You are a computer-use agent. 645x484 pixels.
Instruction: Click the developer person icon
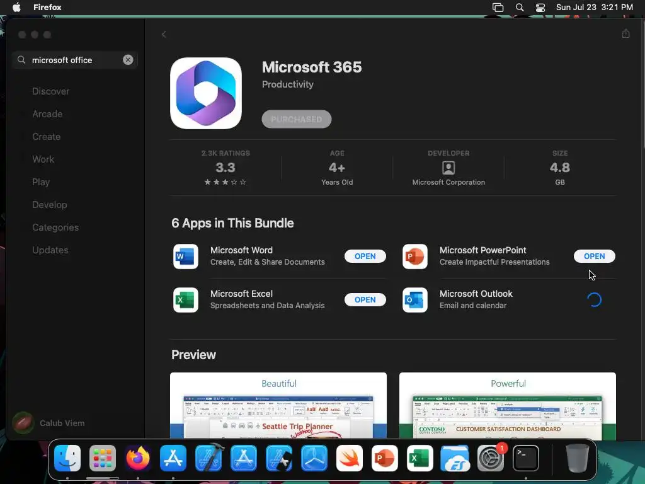[448, 168]
